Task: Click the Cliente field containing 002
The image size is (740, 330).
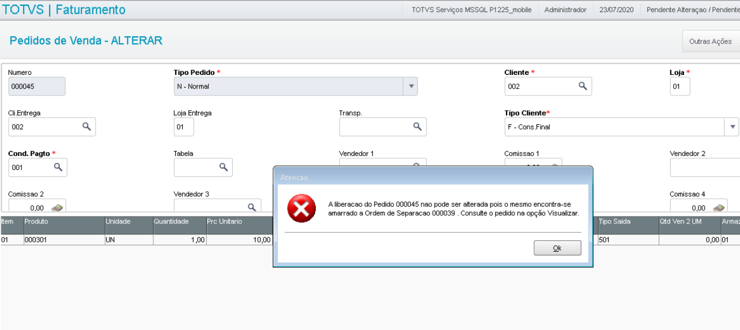Action: click(x=548, y=86)
